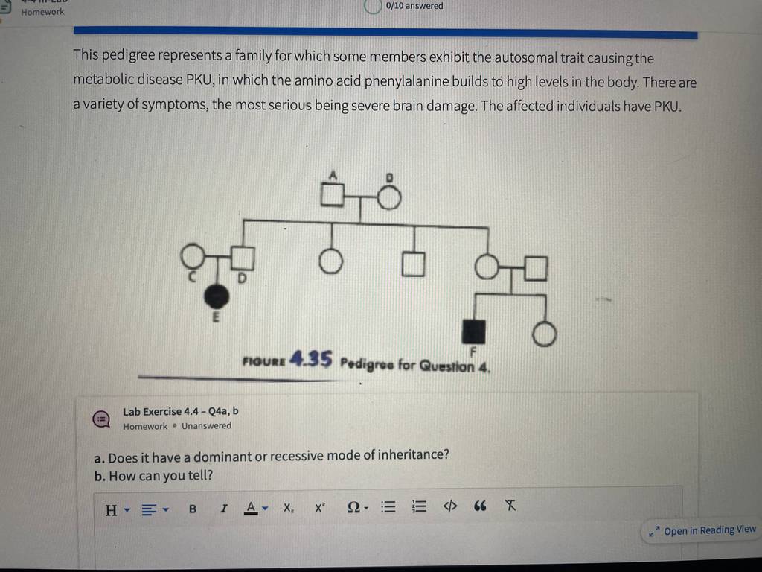Open the heading style dropdown
Screen dimensions: 762x572
click(118, 510)
